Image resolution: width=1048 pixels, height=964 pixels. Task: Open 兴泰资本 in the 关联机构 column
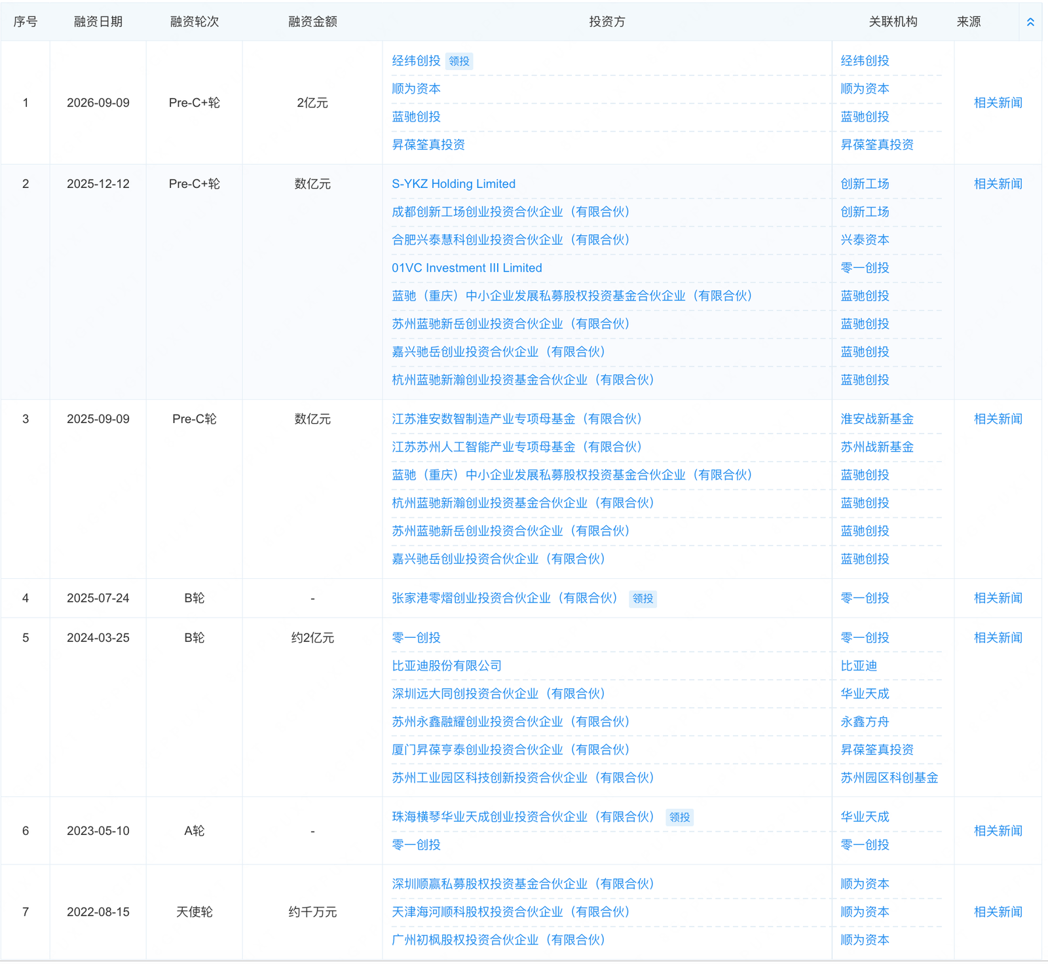[865, 240]
